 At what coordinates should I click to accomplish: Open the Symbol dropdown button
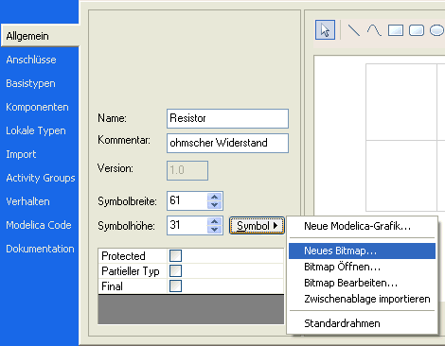click(257, 226)
